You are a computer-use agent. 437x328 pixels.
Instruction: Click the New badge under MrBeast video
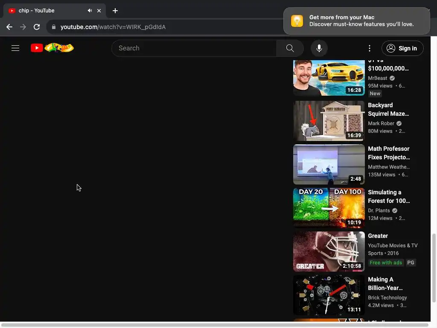point(375,94)
